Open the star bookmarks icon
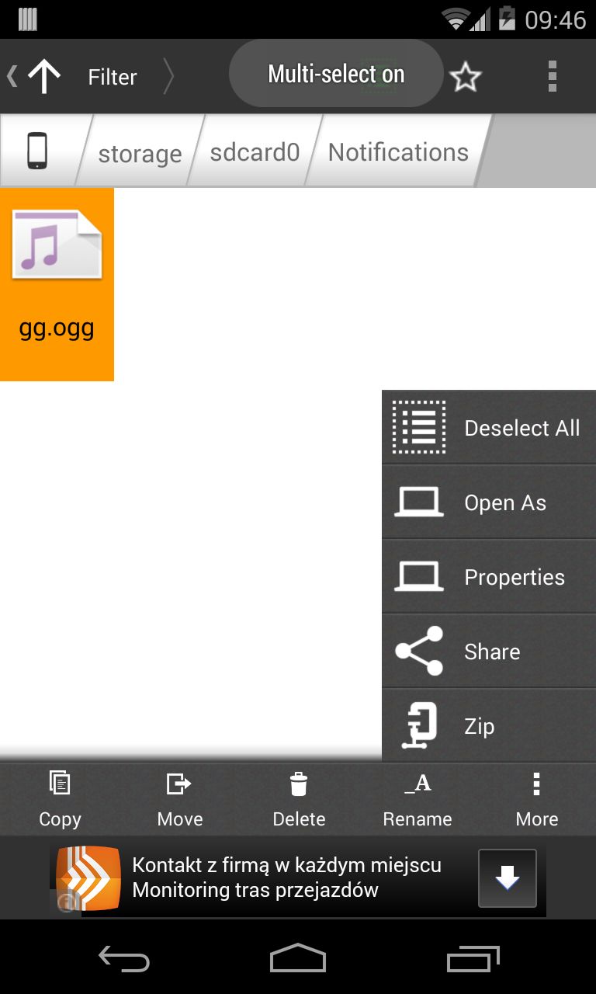This screenshot has height=994, width=596. 466,77
